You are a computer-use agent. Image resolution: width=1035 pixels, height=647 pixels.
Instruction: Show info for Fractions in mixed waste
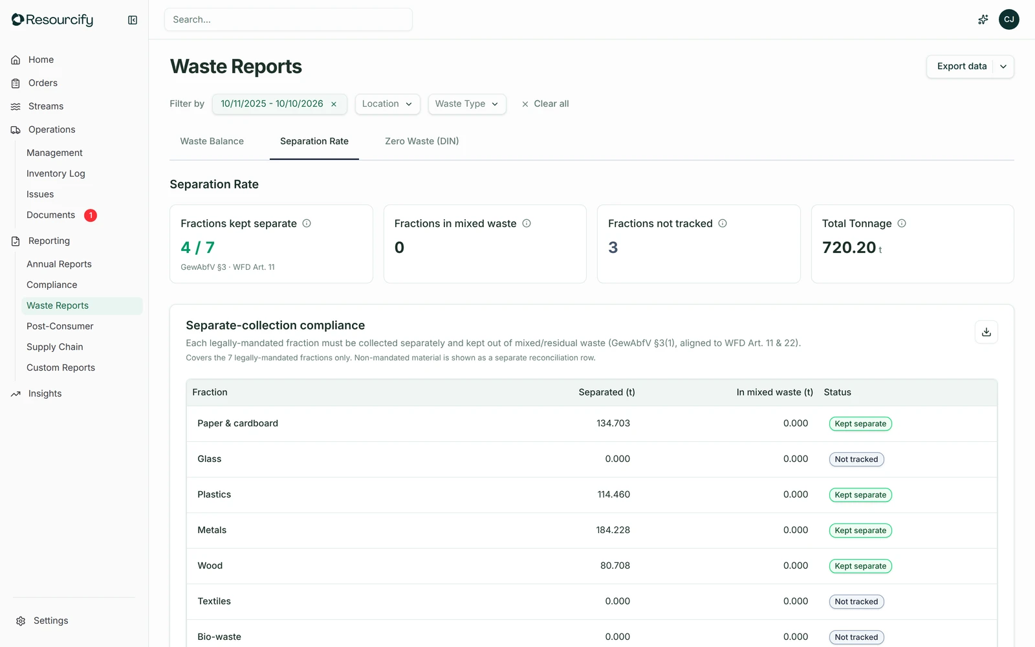click(x=527, y=223)
